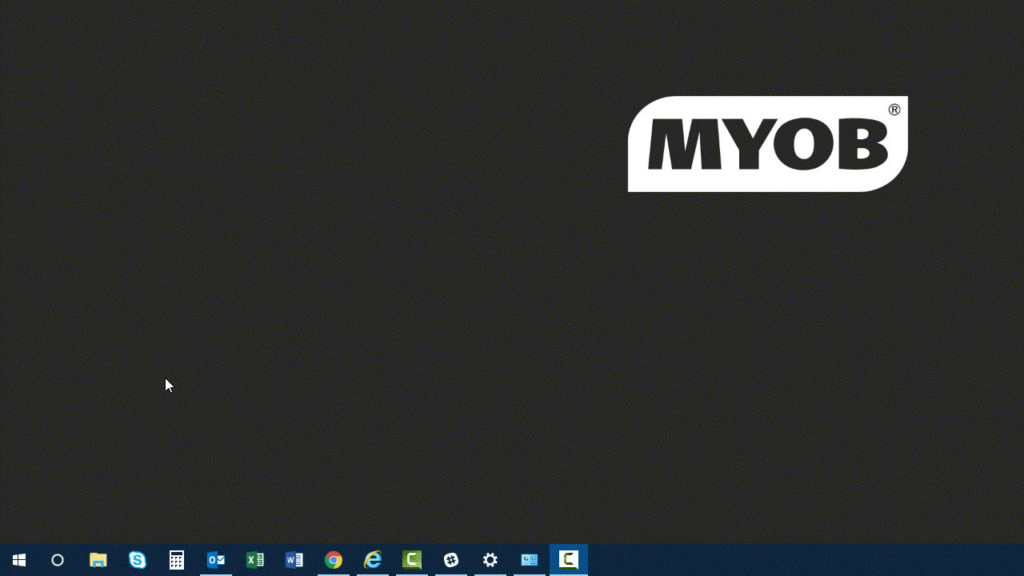Open green Camtasia icon on taskbar
The width and height of the screenshot is (1024, 576).
tap(412, 560)
